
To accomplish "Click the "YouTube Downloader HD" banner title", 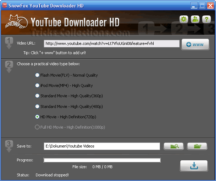I will tap(75, 22).
